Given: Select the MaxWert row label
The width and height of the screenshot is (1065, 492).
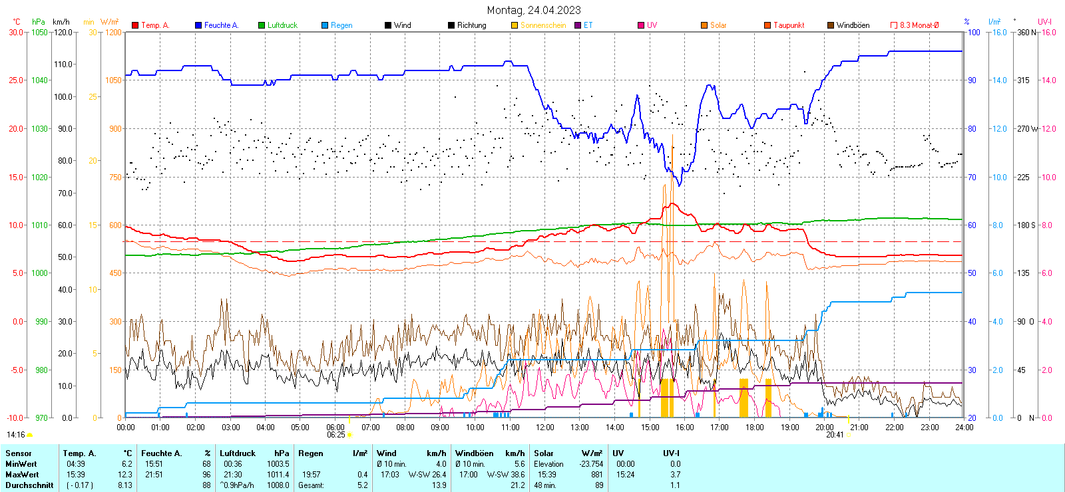Looking at the screenshot, I should [x=22, y=475].
